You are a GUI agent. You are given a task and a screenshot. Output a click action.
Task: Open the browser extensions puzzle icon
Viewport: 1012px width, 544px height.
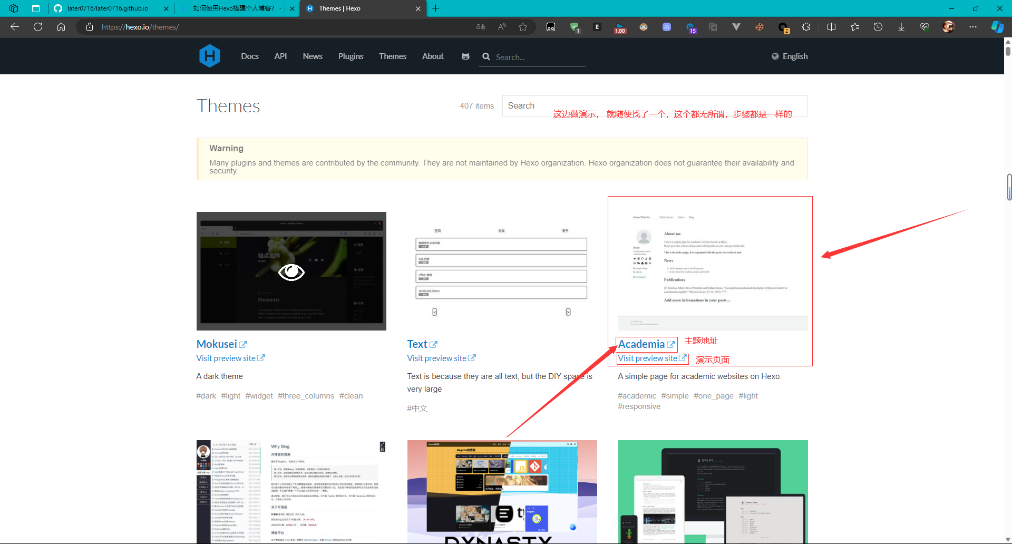[x=806, y=27]
